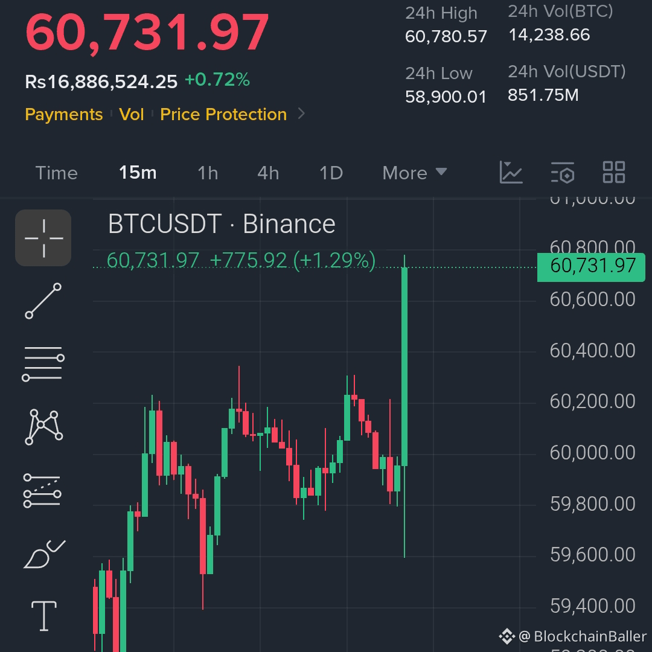Screen dimensions: 652x652
Task: Click the latest tall green candlestick
Action: click(404, 366)
